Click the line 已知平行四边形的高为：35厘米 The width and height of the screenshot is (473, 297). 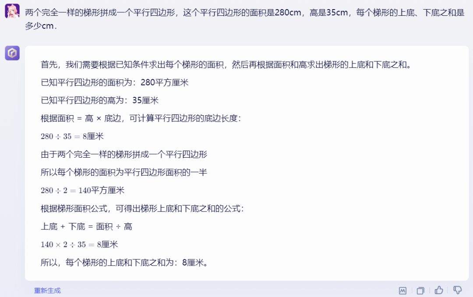[99, 100]
